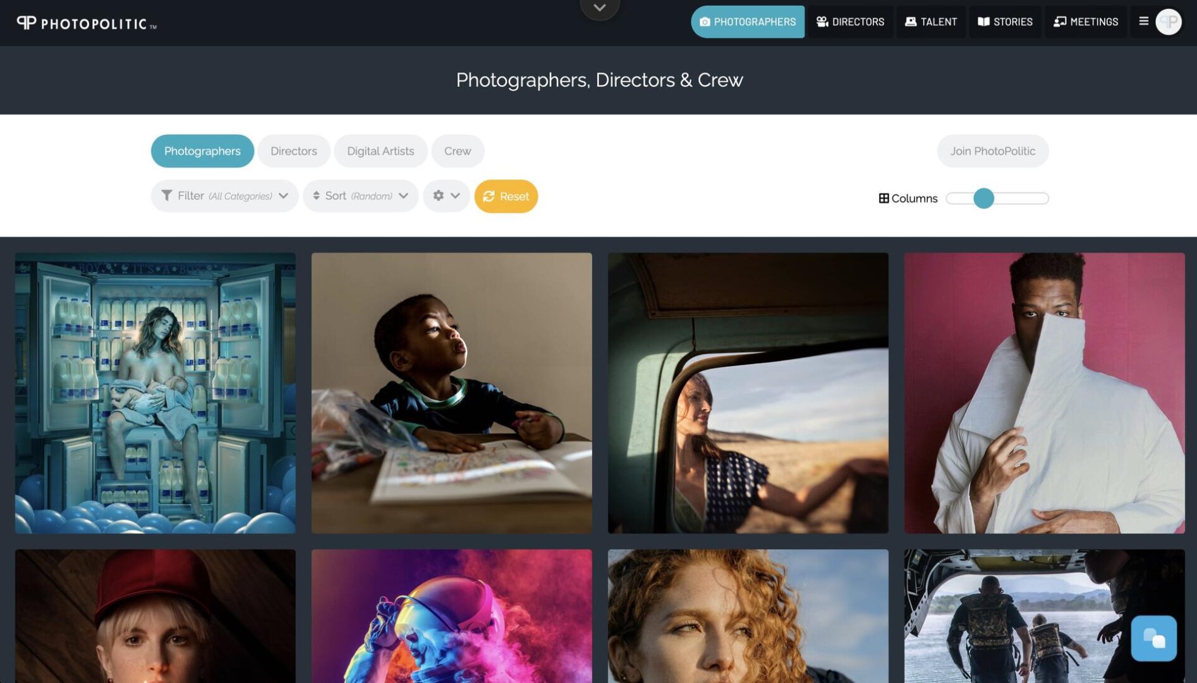Open the soldiers running to water photo

click(x=1045, y=616)
